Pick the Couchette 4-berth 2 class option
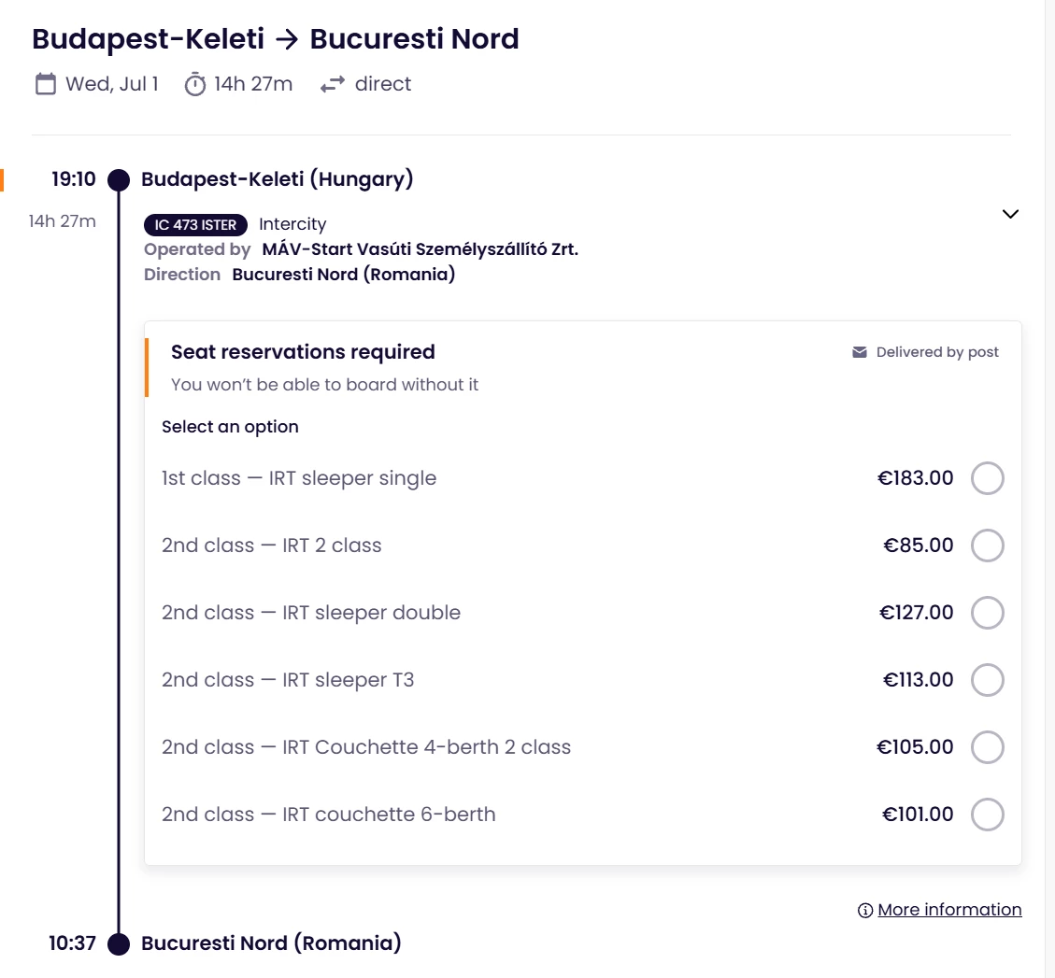 (988, 747)
